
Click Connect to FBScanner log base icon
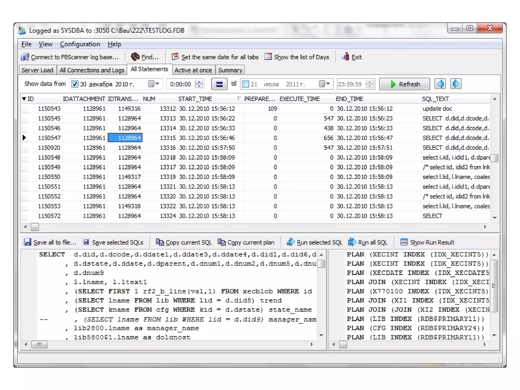[25, 57]
